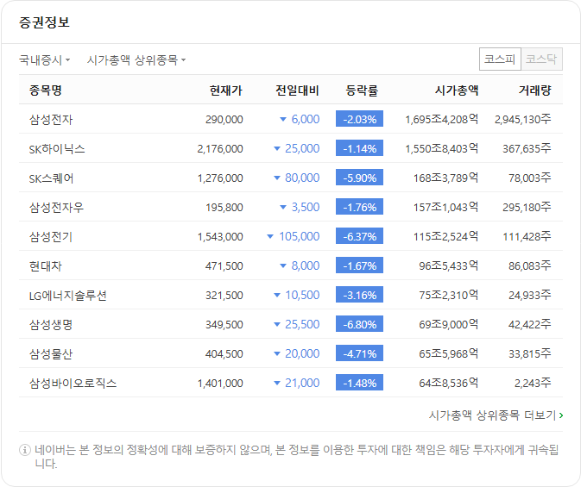The width and height of the screenshot is (581, 487).
Task: Click the down arrow icon for 삼성전기
Action: tap(270, 236)
